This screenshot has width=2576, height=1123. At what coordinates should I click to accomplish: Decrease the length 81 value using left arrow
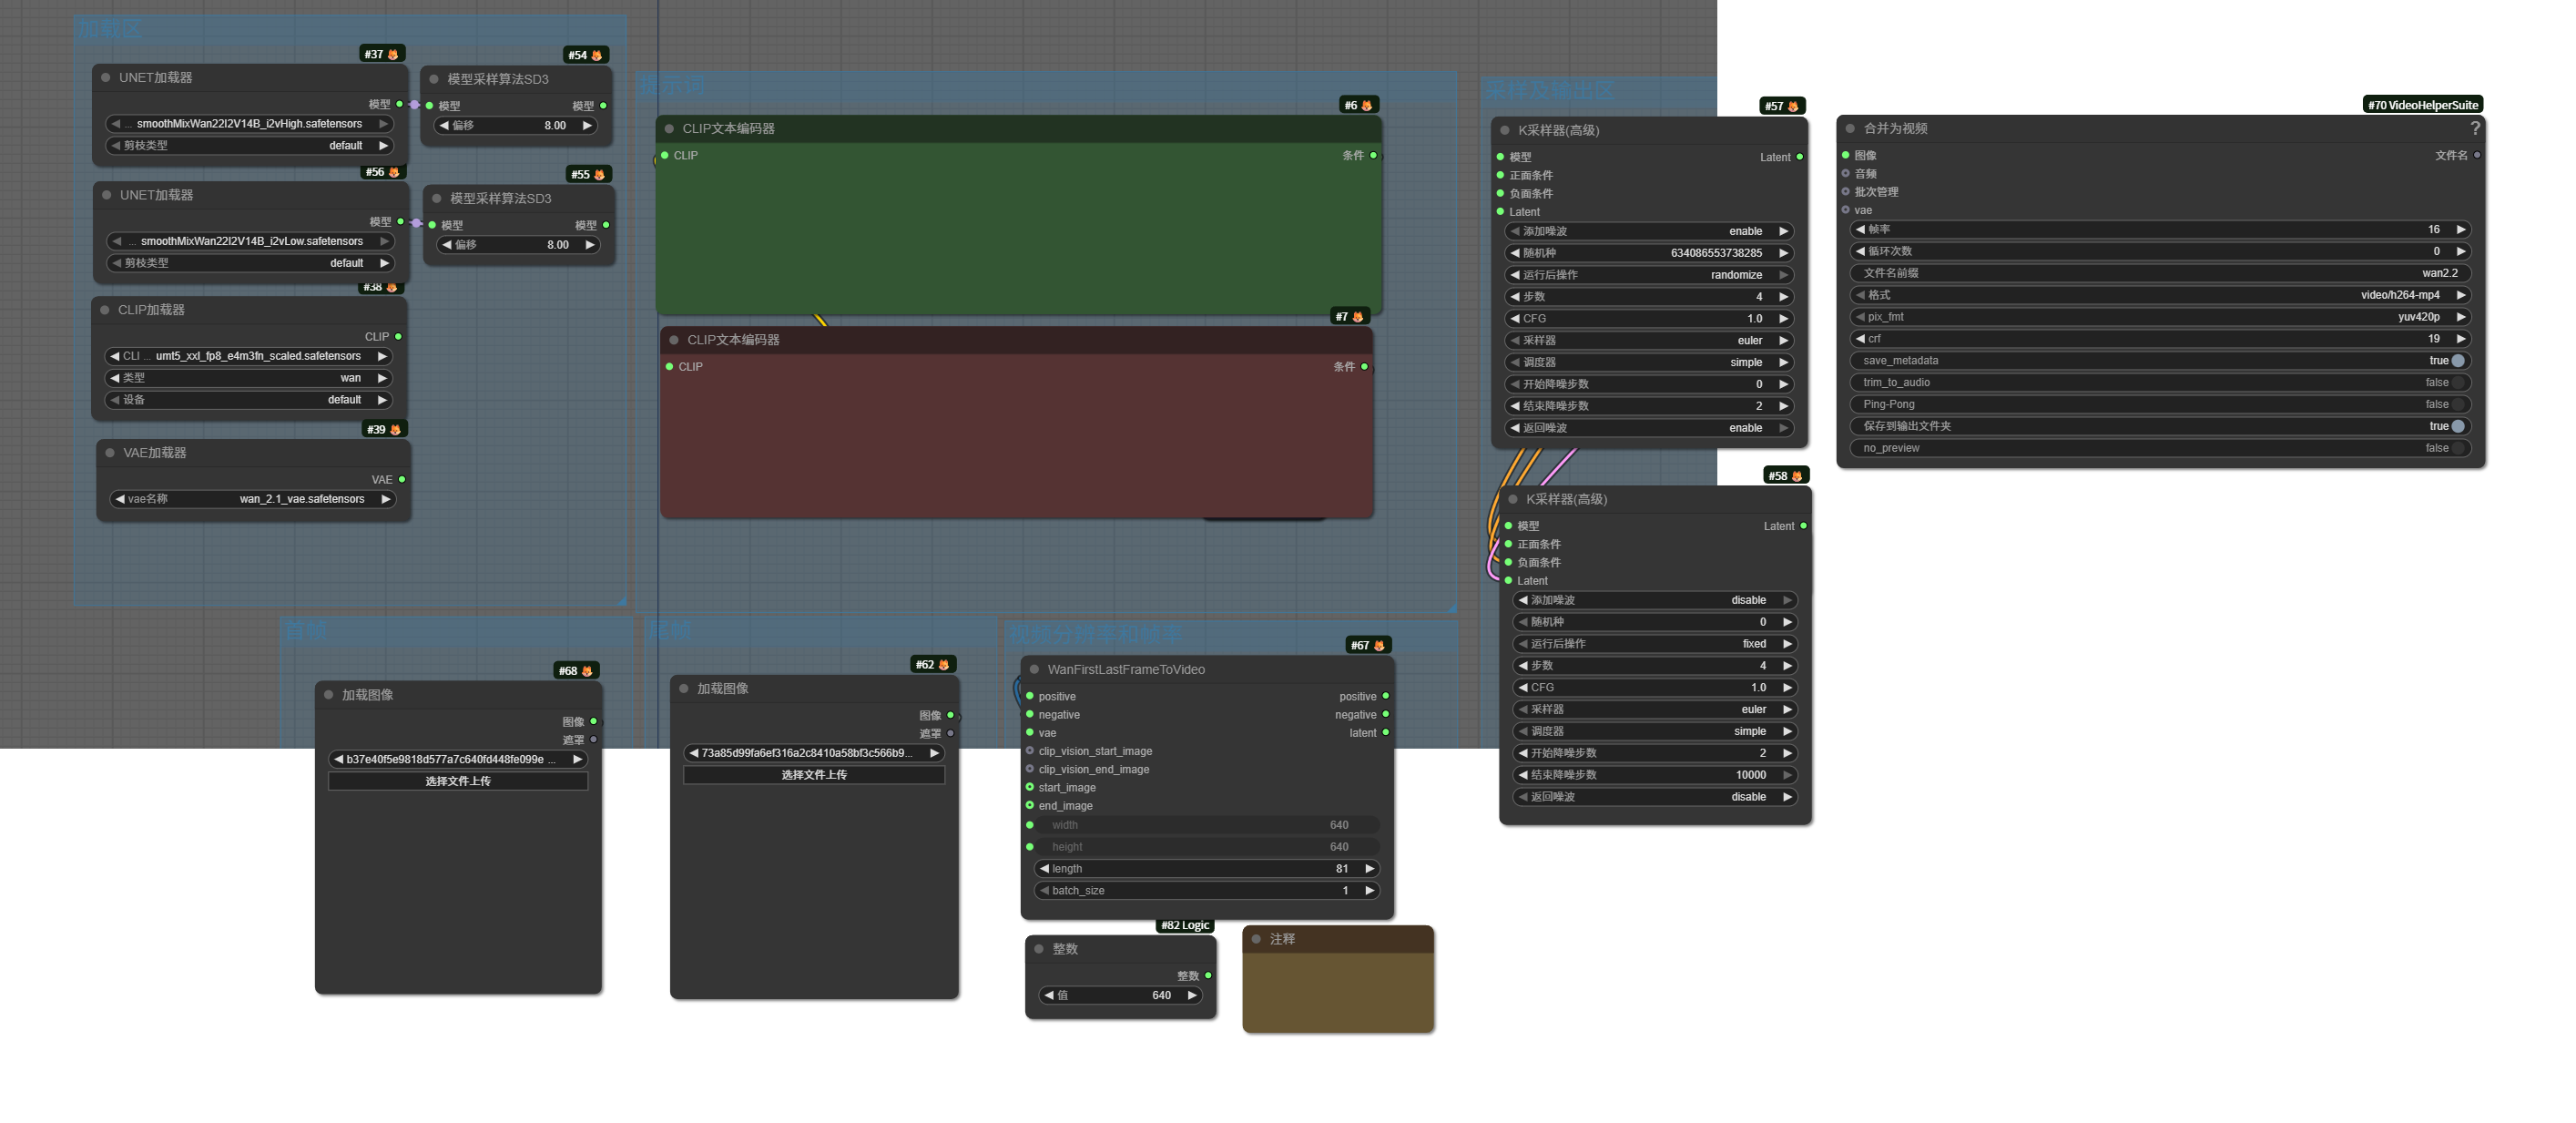click(1044, 869)
